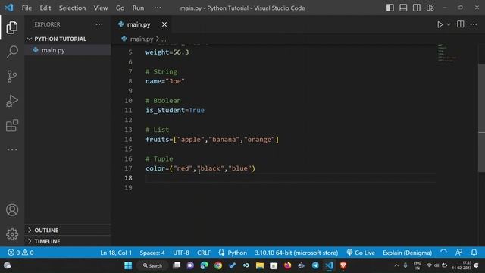This screenshot has width=485, height=273.
Task: Click the VS Code logo icon
Action: [x=9, y=8]
